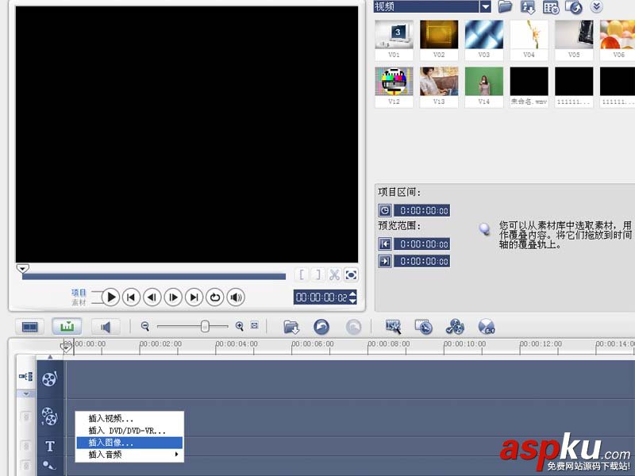Switch to Timeline view
The height and width of the screenshot is (476, 635).
coord(67,326)
